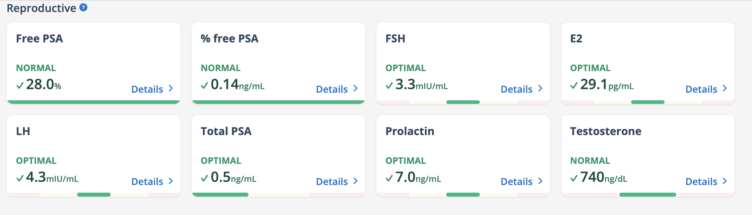This screenshot has height=215, width=752.
Task: Click the chevron arrow on % free PSA card
Action: pyautogui.click(x=356, y=88)
